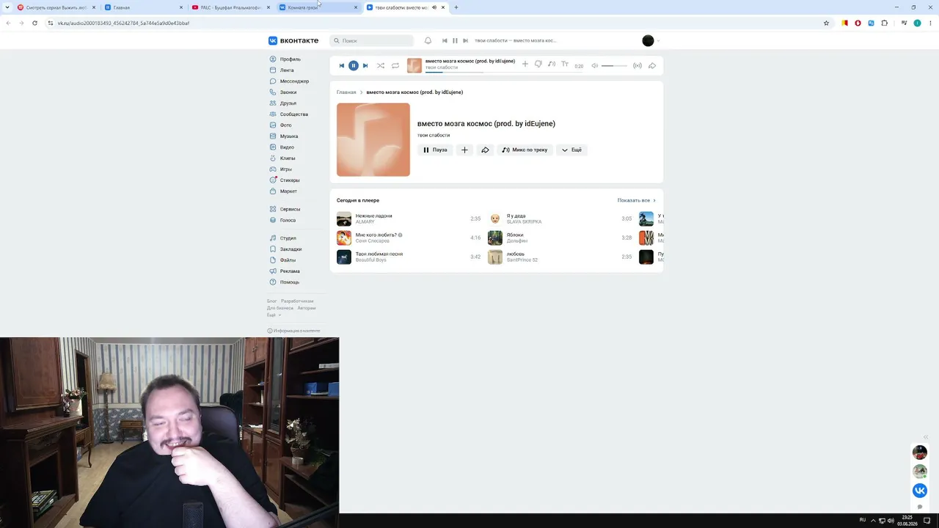Open Игры in the left sidebar
The height and width of the screenshot is (528, 939).
tap(286, 169)
